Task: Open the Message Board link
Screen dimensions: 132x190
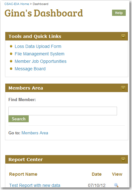Action: 30,69
